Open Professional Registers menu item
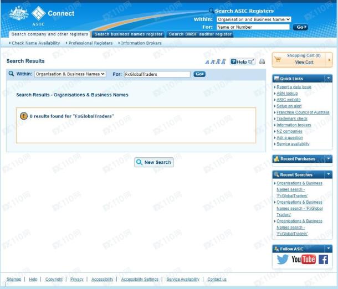338x289 pixels. tap(89, 43)
